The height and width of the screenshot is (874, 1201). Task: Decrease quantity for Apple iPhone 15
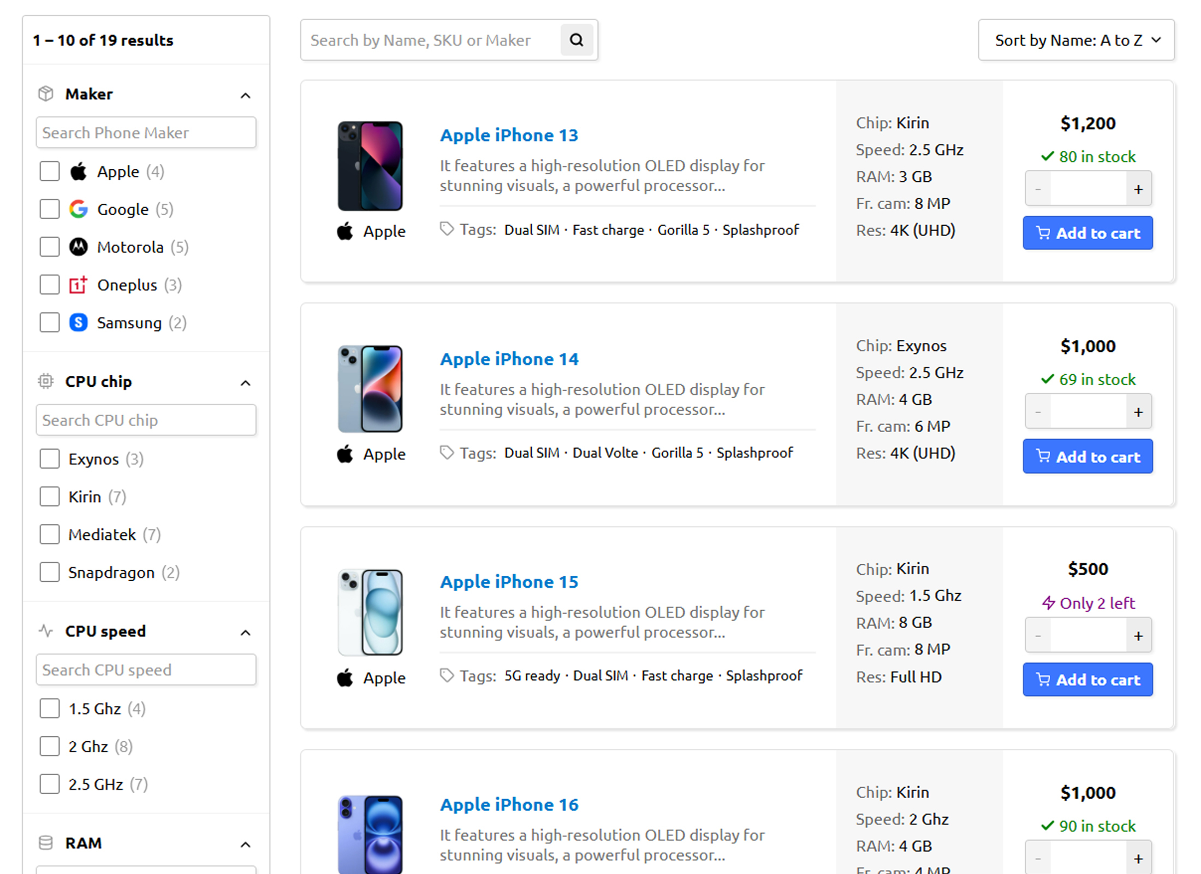coord(1038,636)
